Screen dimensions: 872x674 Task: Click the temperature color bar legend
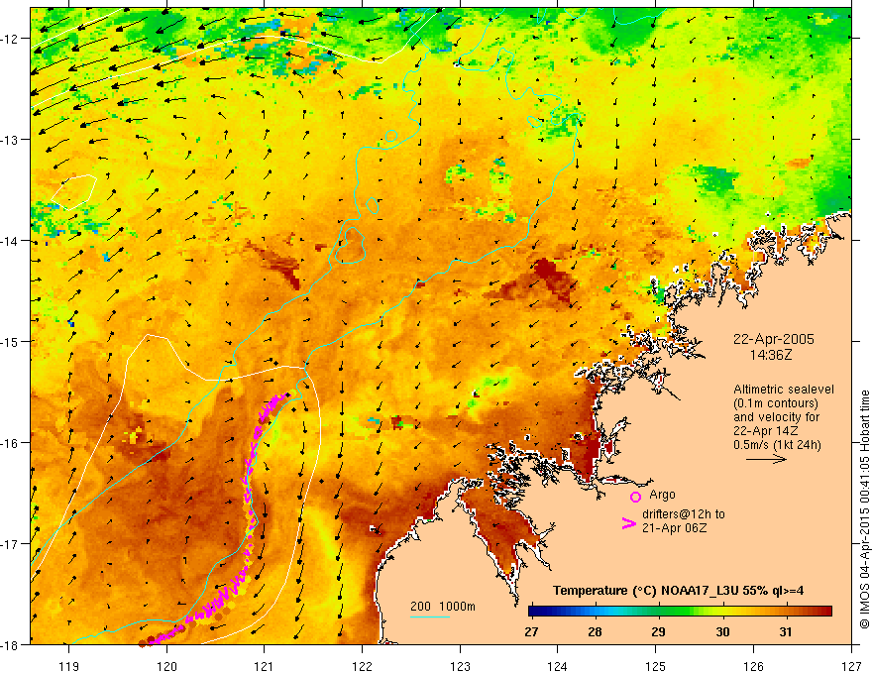(680, 612)
